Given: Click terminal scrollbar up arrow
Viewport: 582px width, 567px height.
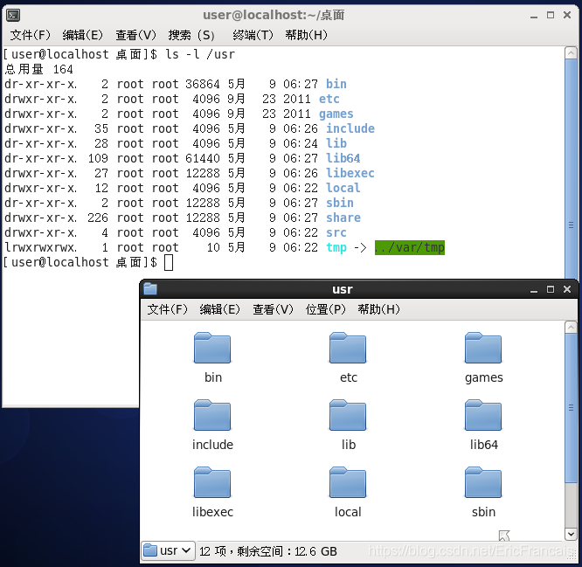Looking at the screenshot, I should (571, 53).
